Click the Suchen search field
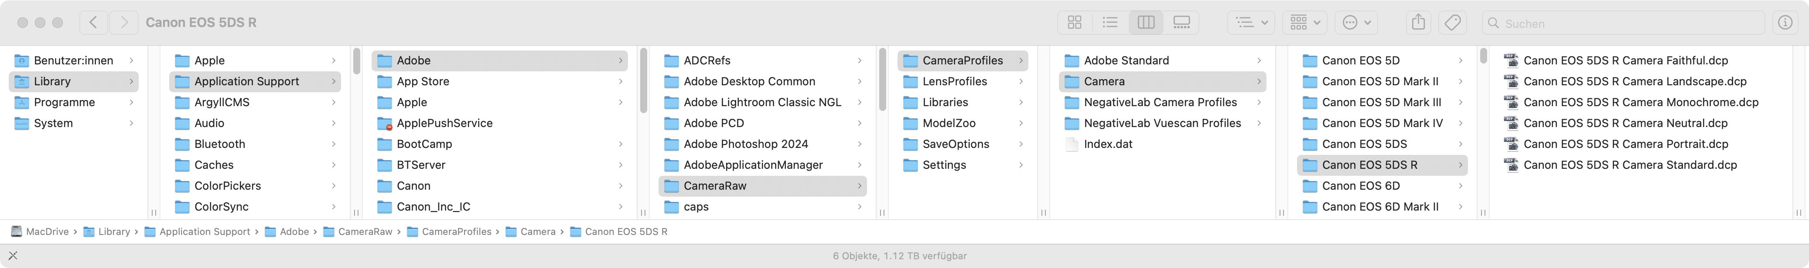The height and width of the screenshot is (268, 1809). [x=1623, y=23]
